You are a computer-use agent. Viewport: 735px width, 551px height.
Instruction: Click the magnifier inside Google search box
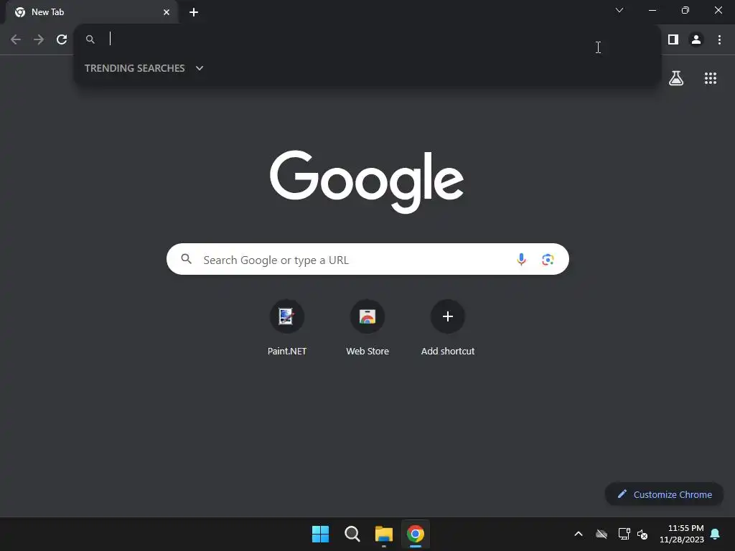click(186, 258)
